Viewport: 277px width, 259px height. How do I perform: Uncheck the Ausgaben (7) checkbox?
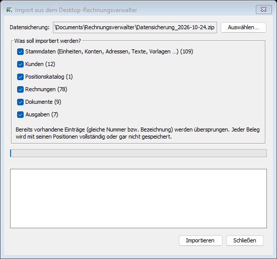coord(20,115)
